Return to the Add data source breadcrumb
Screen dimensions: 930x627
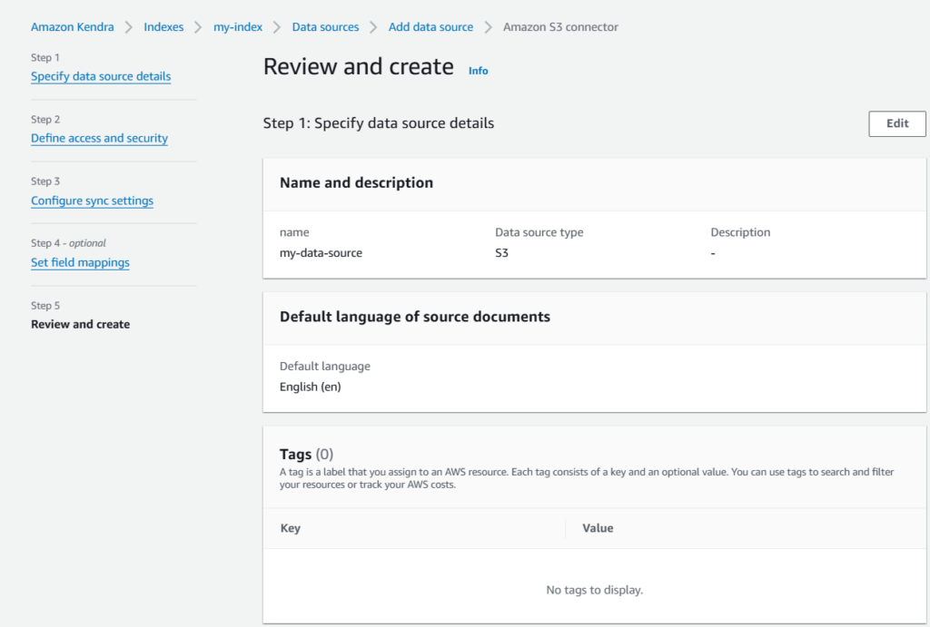430,27
